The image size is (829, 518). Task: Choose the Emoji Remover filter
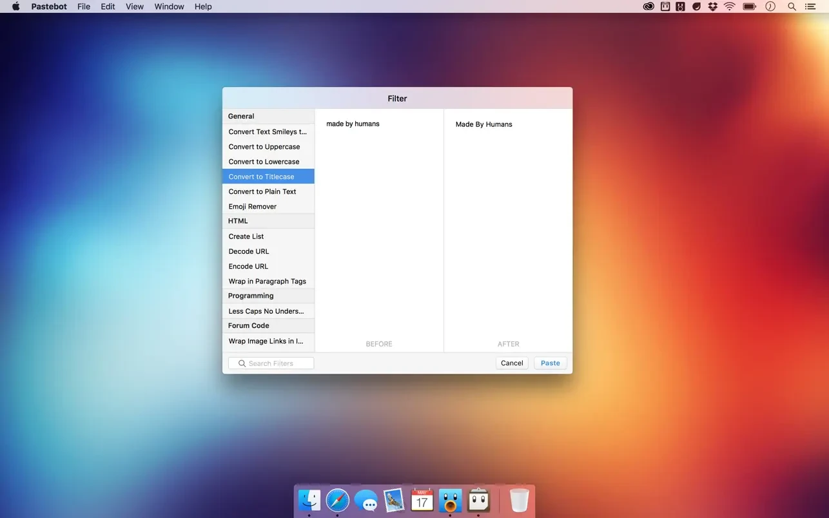click(x=253, y=207)
